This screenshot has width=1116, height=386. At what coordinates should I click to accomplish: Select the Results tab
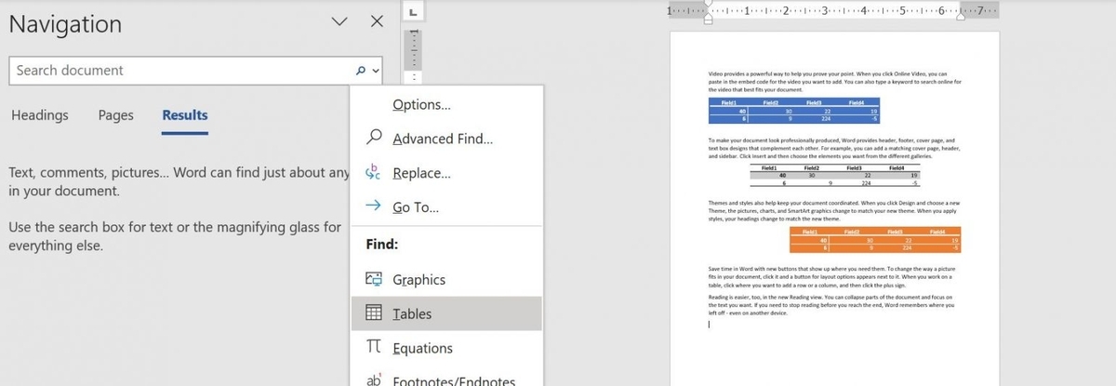185,115
